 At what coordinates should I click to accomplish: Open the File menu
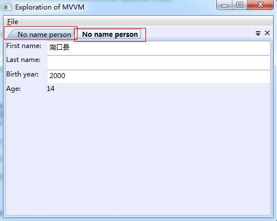point(13,22)
